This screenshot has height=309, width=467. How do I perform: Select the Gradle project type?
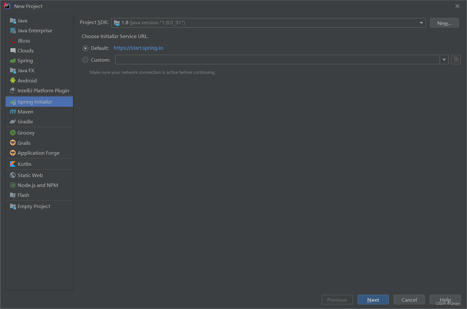coord(25,121)
